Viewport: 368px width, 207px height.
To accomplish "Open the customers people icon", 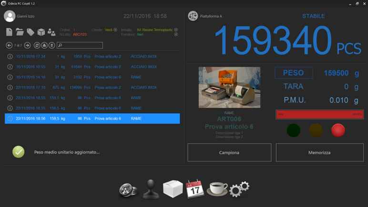I will 51,32.
